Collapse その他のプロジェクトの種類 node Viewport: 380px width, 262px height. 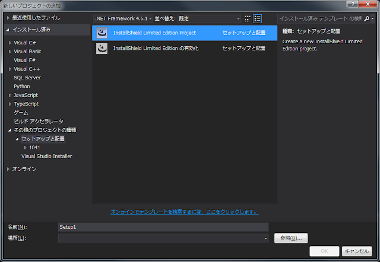click(9, 130)
